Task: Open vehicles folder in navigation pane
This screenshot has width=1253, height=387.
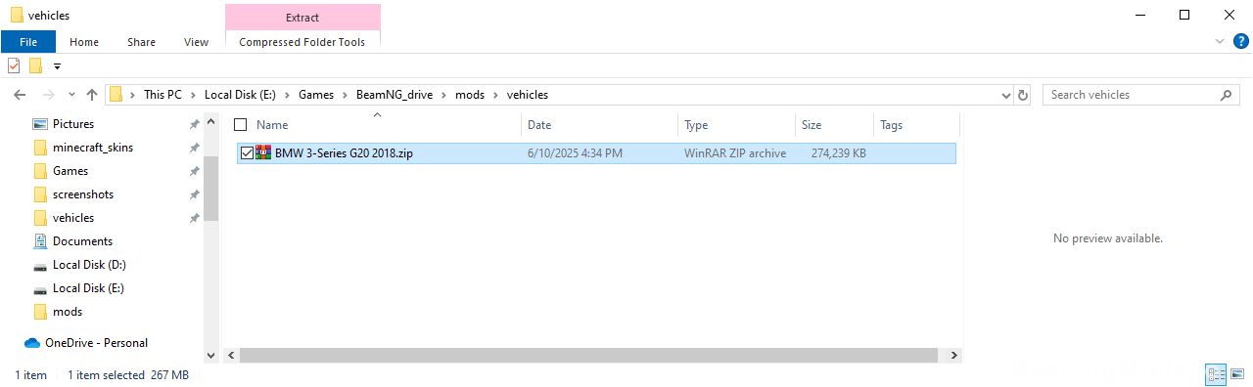Action: pos(73,218)
